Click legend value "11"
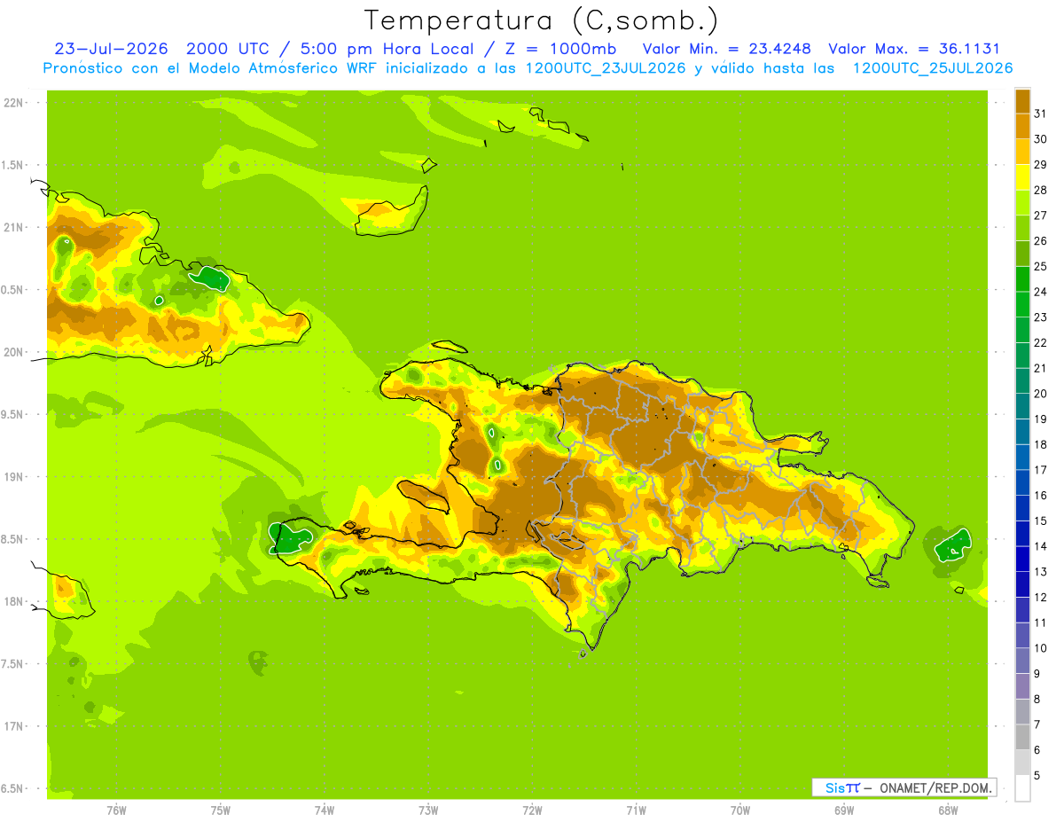1064x822 pixels. click(1040, 622)
